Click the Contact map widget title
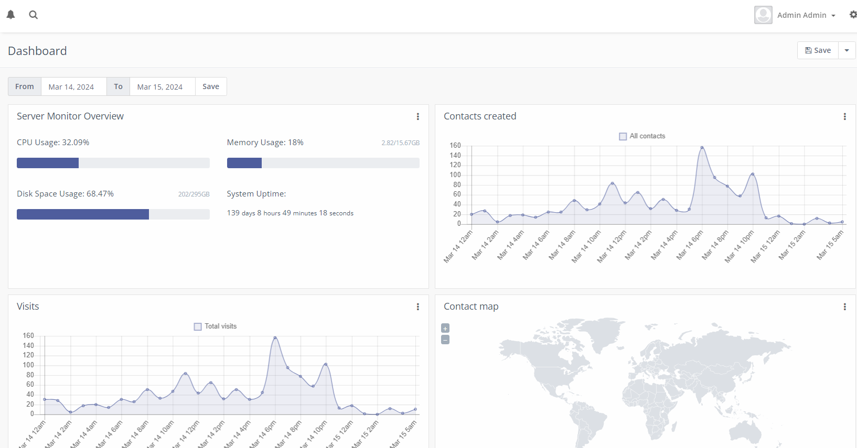This screenshot has height=448, width=857. coord(471,307)
